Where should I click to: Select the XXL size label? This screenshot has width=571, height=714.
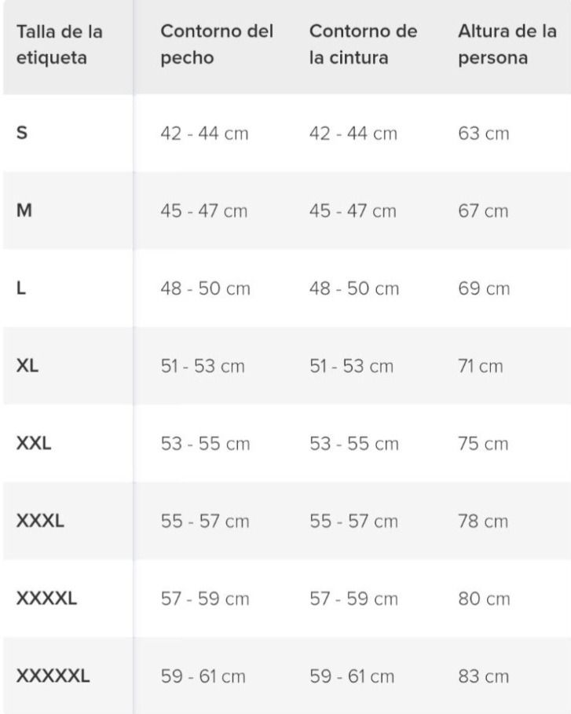pos(34,444)
